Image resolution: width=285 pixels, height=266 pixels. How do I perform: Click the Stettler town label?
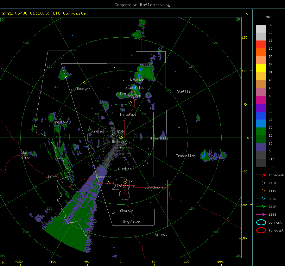click(185, 91)
